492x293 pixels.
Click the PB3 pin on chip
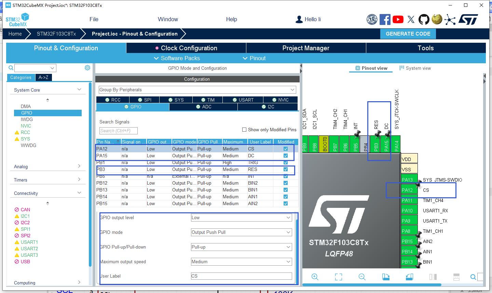[376, 144]
